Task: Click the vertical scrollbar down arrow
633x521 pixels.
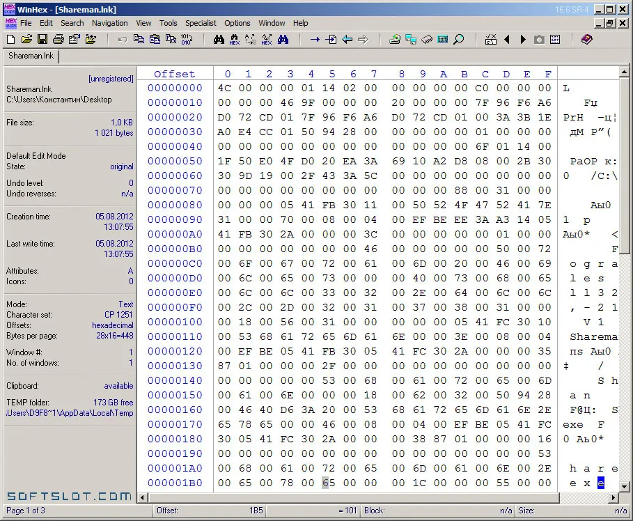Action: tap(624, 487)
